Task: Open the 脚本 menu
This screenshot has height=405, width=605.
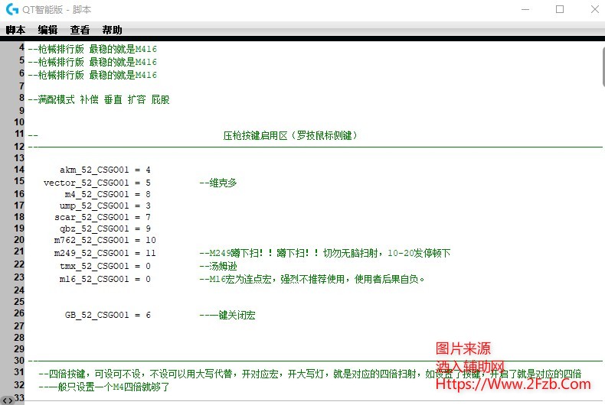Action: click(x=16, y=30)
